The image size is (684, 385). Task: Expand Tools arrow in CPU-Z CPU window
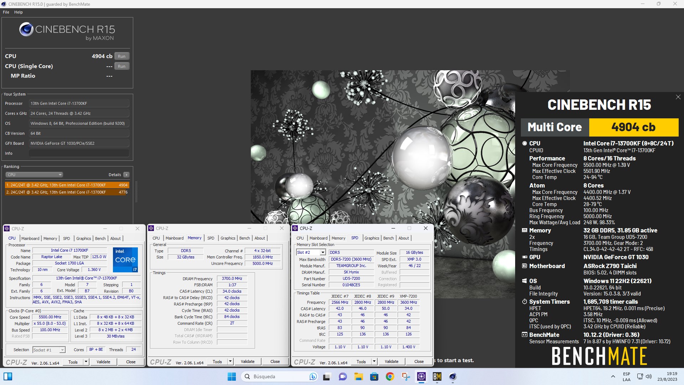(x=86, y=362)
